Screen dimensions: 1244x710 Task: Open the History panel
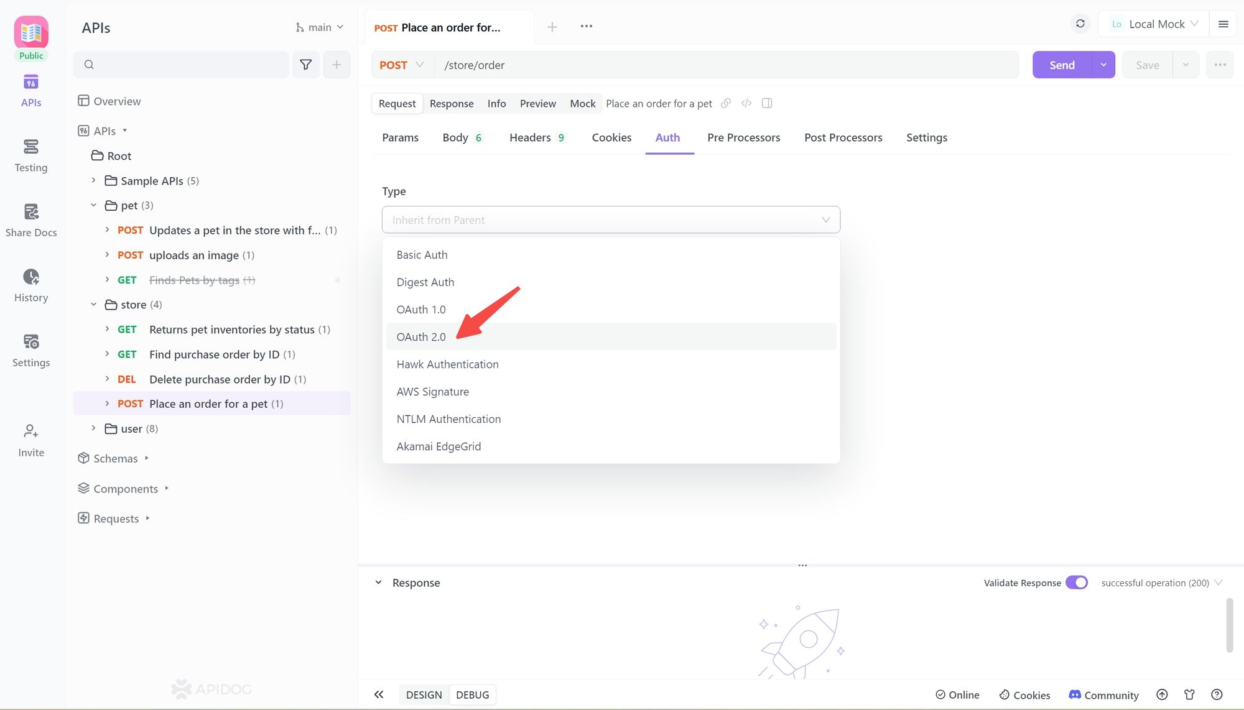click(x=31, y=286)
